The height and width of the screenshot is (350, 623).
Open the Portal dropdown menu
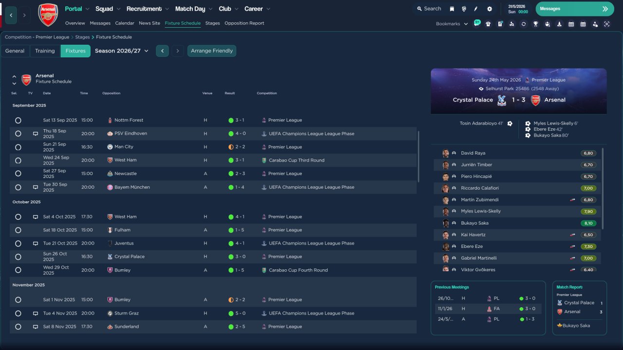77,9
